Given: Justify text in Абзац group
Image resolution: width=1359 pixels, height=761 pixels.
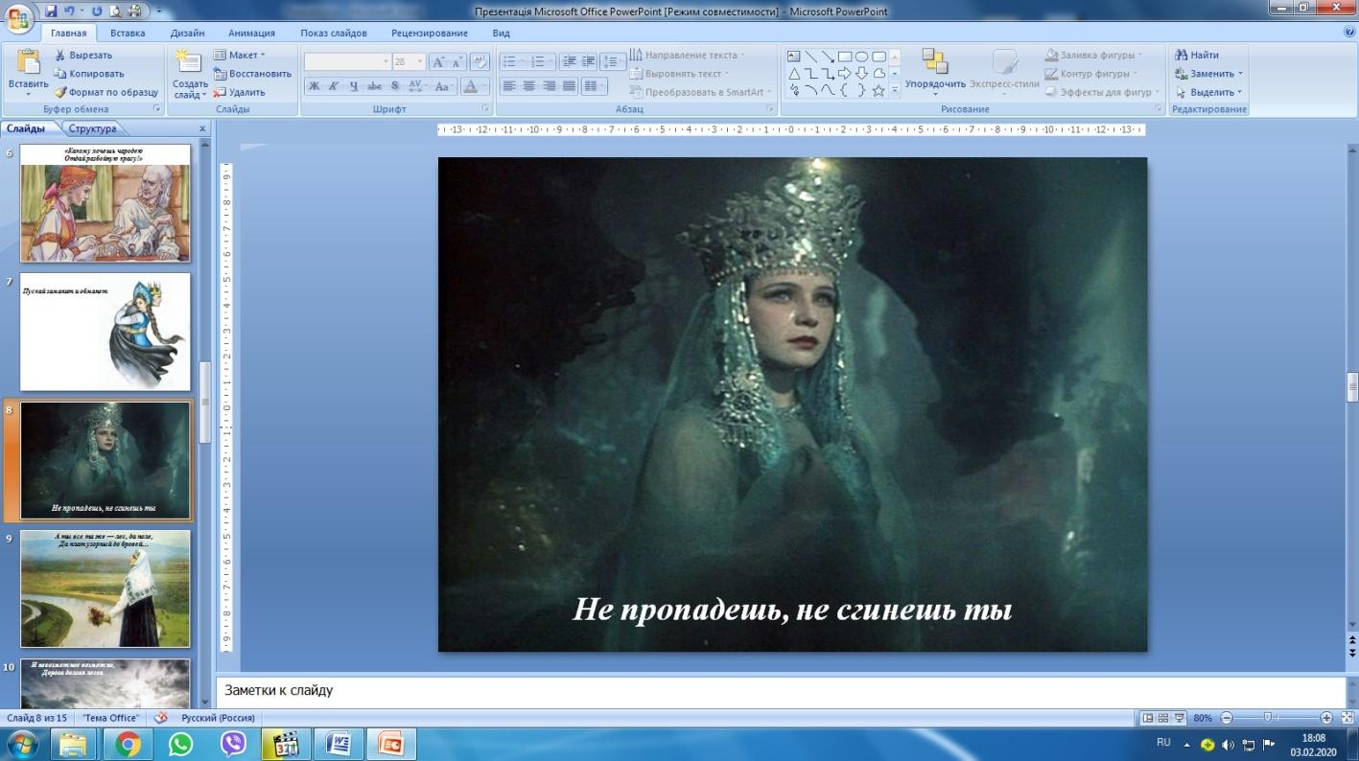Looking at the screenshot, I should [x=569, y=86].
